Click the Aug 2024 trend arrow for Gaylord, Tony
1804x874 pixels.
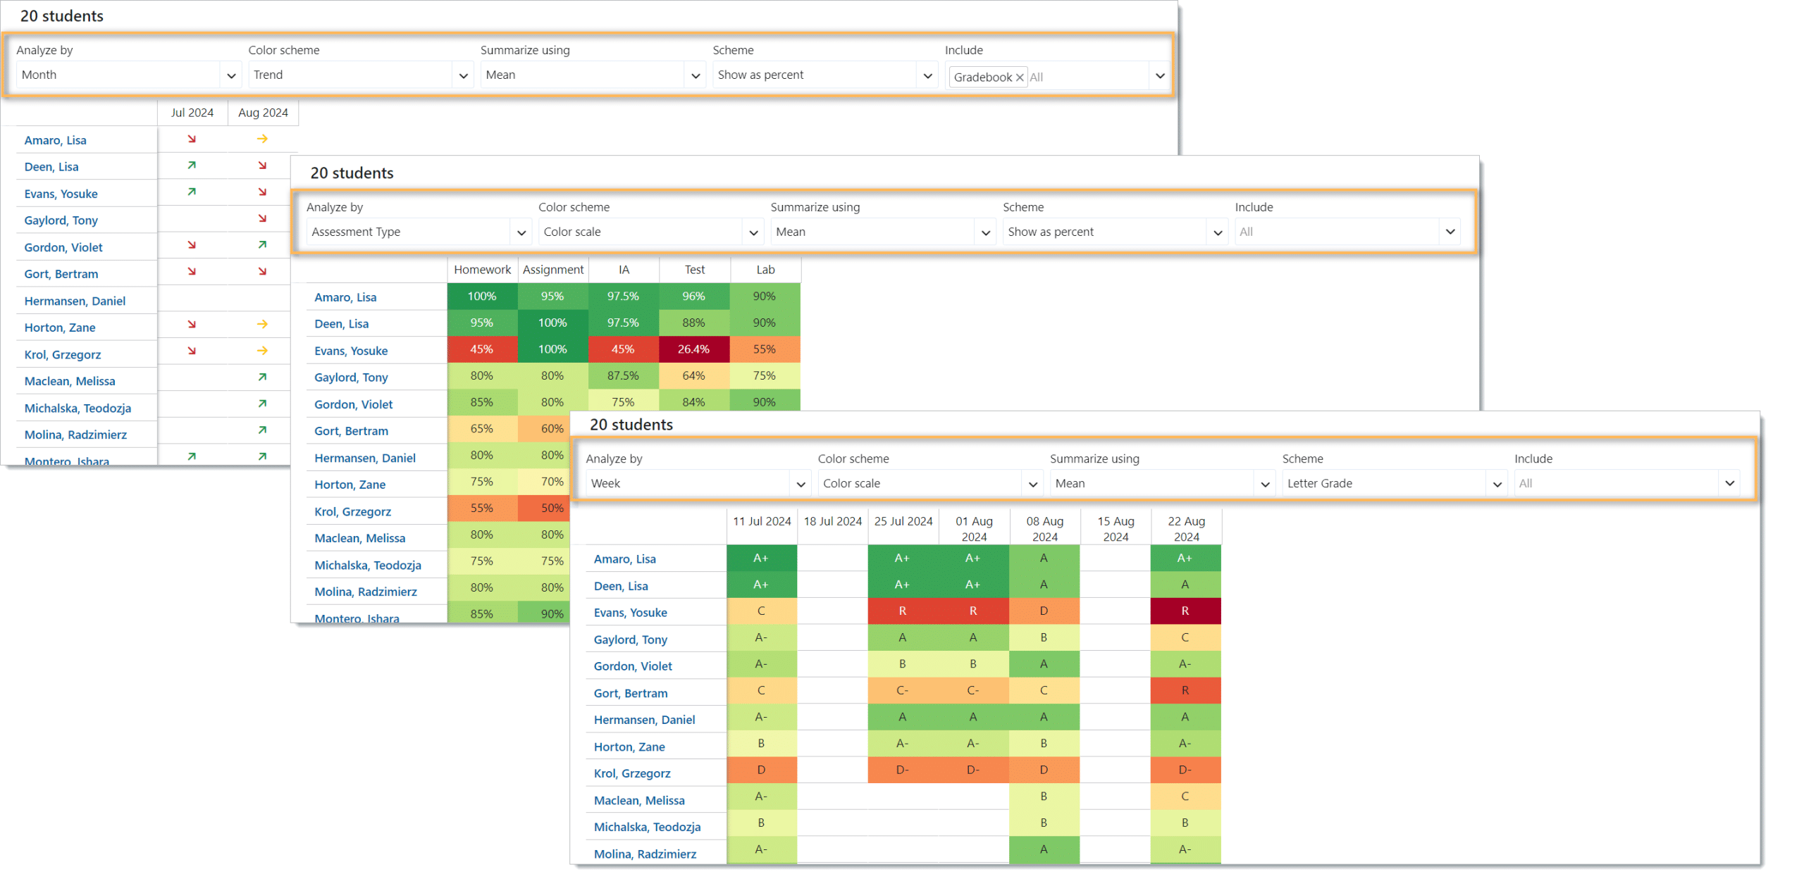click(262, 219)
